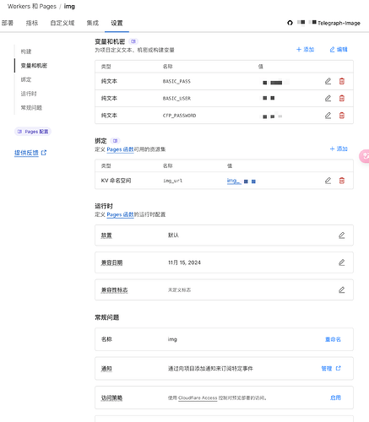Click 添加 to add a variable
The width and height of the screenshot is (369, 422).
pyautogui.click(x=306, y=50)
